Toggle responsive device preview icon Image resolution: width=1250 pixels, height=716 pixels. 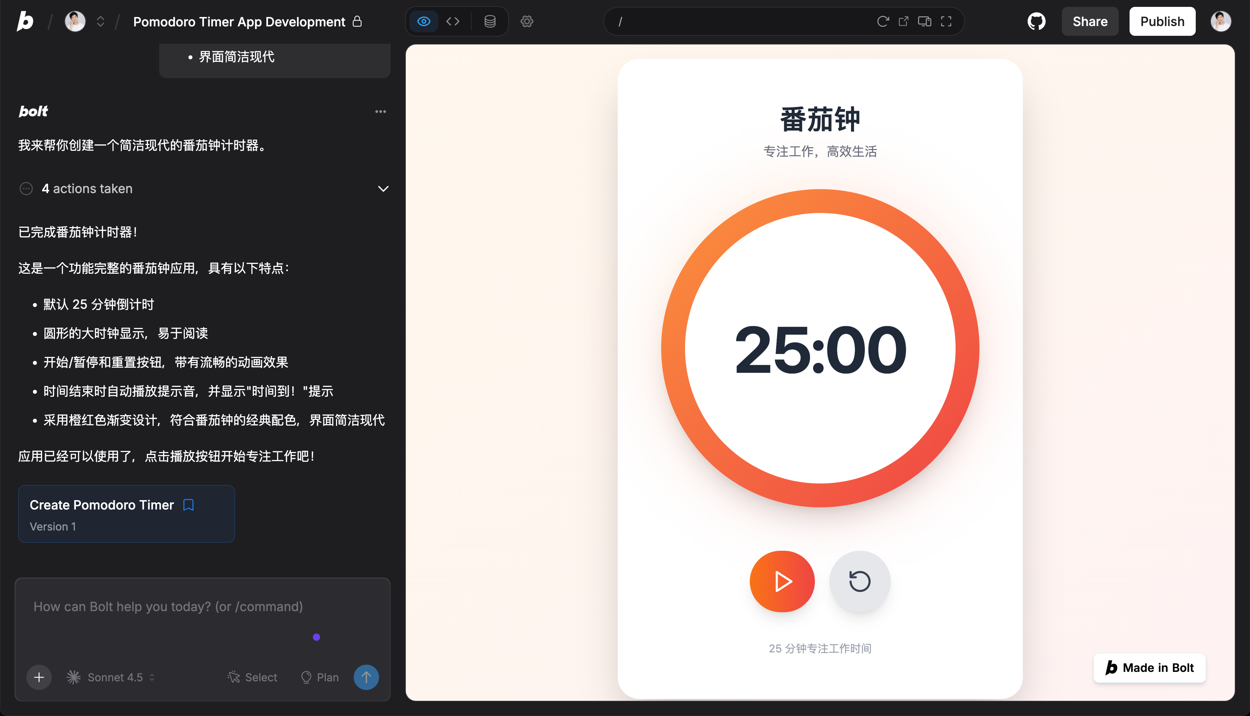pyautogui.click(x=924, y=21)
